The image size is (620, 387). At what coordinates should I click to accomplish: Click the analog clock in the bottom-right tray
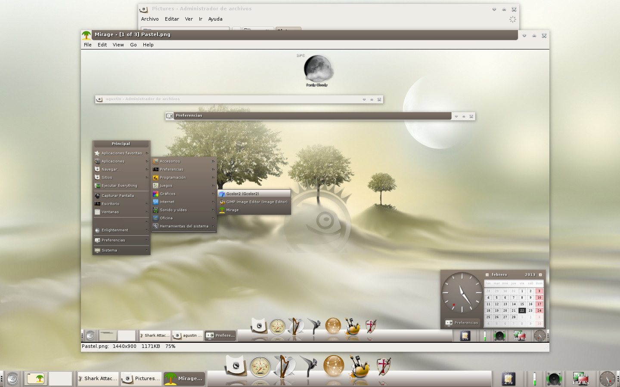(607, 379)
